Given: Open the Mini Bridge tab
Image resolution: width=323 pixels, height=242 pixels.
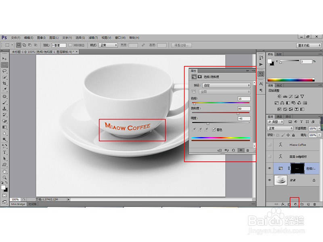Looking at the screenshot, I should point(18,204).
